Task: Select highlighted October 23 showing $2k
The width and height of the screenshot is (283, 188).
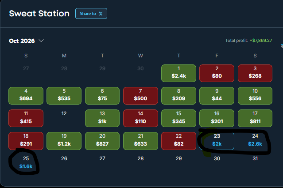Action: 217,141
